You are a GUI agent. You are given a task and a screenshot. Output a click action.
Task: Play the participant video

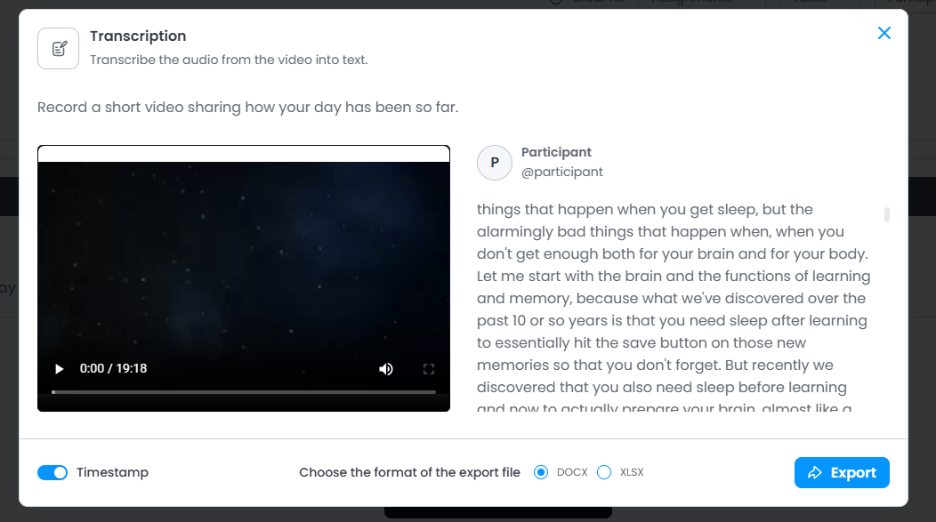pos(59,369)
